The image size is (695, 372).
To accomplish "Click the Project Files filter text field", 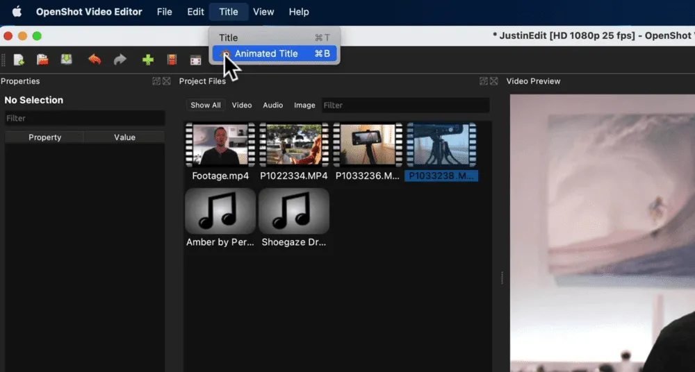I will pos(405,105).
